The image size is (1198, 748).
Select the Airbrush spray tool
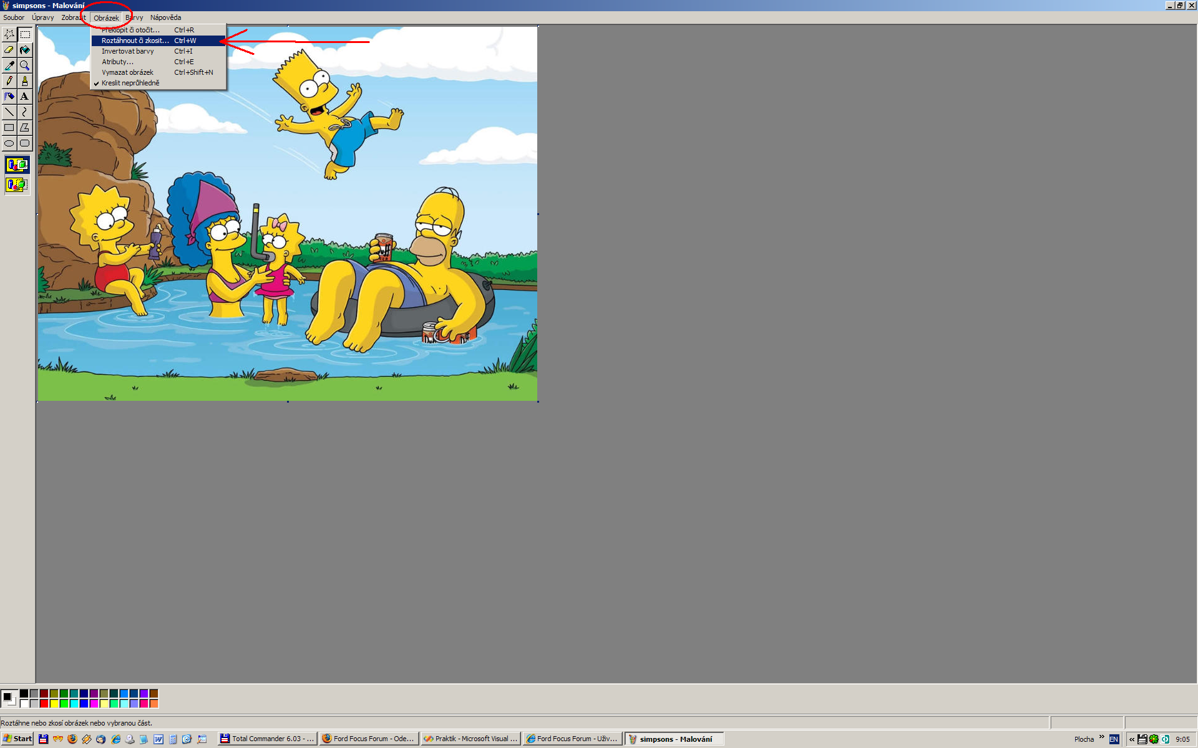9,97
